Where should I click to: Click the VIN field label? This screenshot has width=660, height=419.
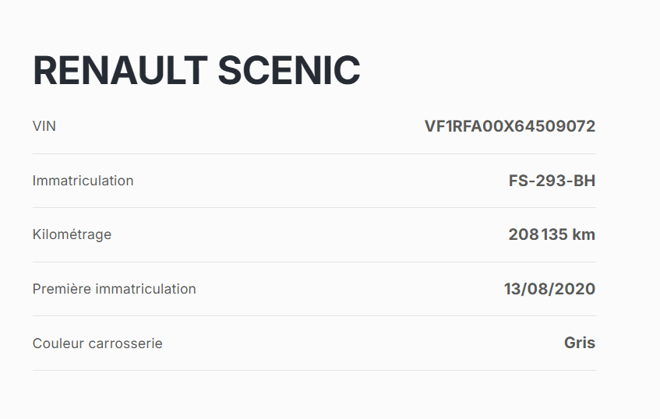44,126
